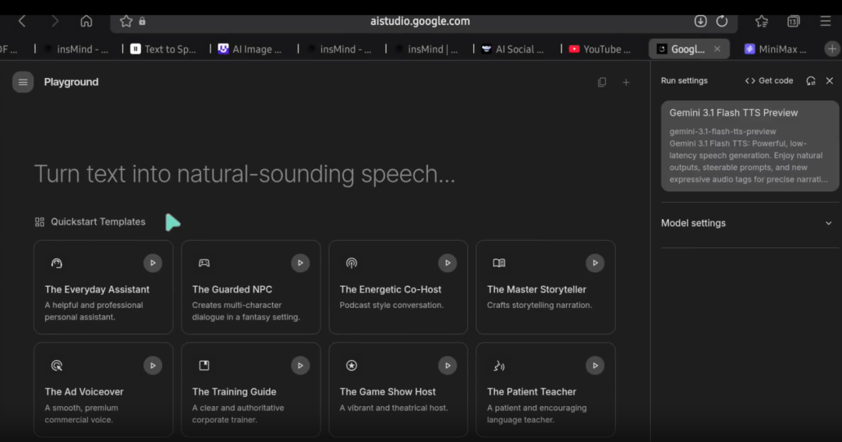Click the Run settings label
This screenshot has height=442, width=842.
coord(685,80)
